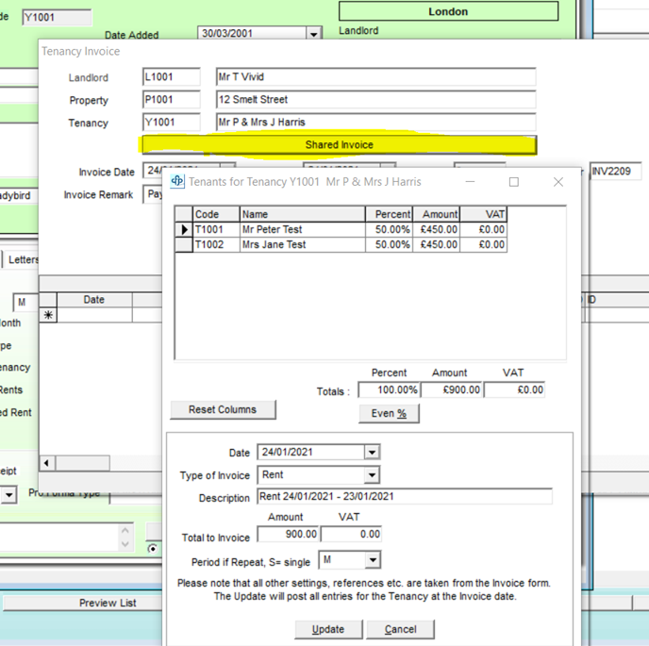Image resolution: width=649 pixels, height=646 pixels.
Task: Maximize the Tenants for Tenancy window
Action: pyautogui.click(x=514, y=181)
